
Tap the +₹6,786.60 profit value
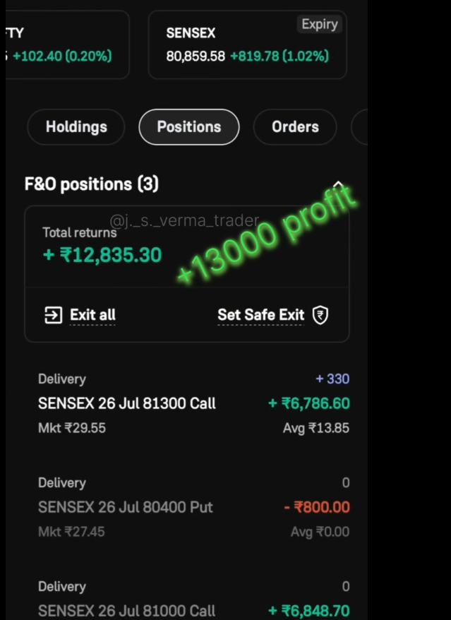click(309, 403)
